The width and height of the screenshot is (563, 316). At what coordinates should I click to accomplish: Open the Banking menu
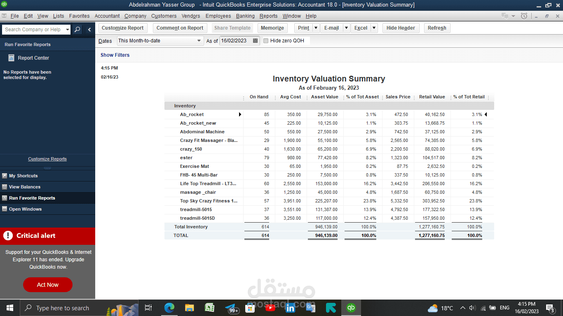point(245,16)
